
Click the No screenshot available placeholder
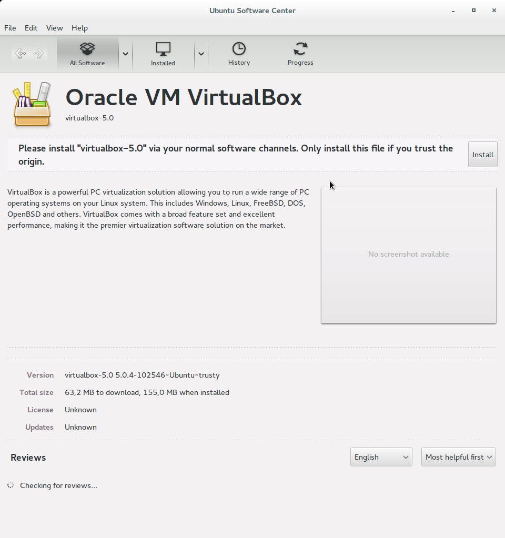coord(409,255)
